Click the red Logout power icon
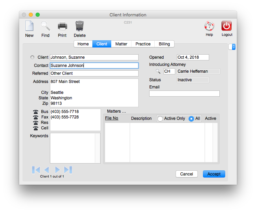 (x=227, y=26)
